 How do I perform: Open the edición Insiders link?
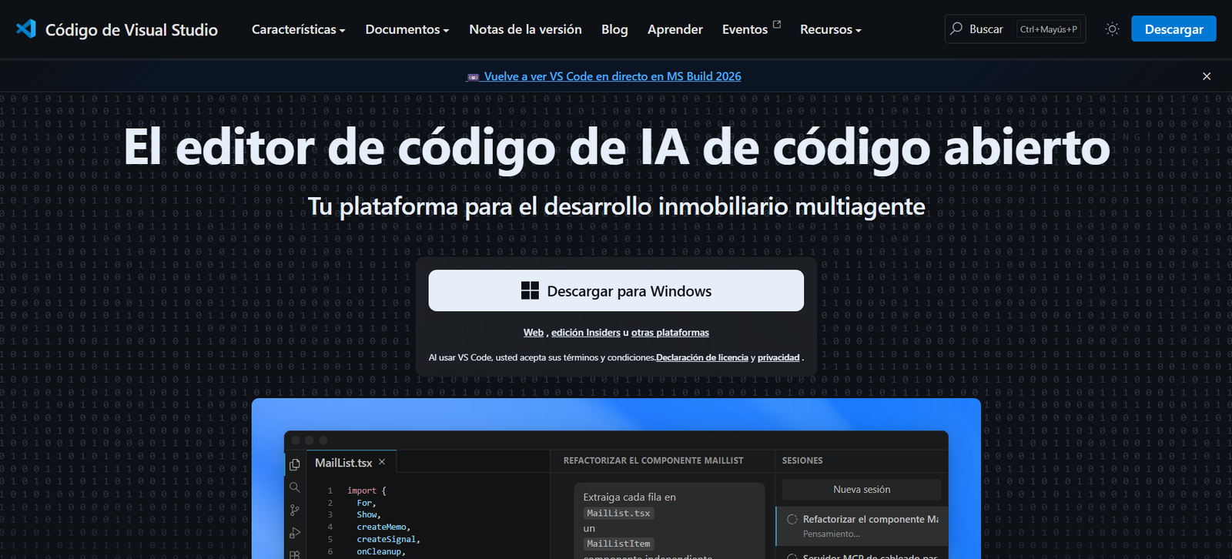click(586, 333)
